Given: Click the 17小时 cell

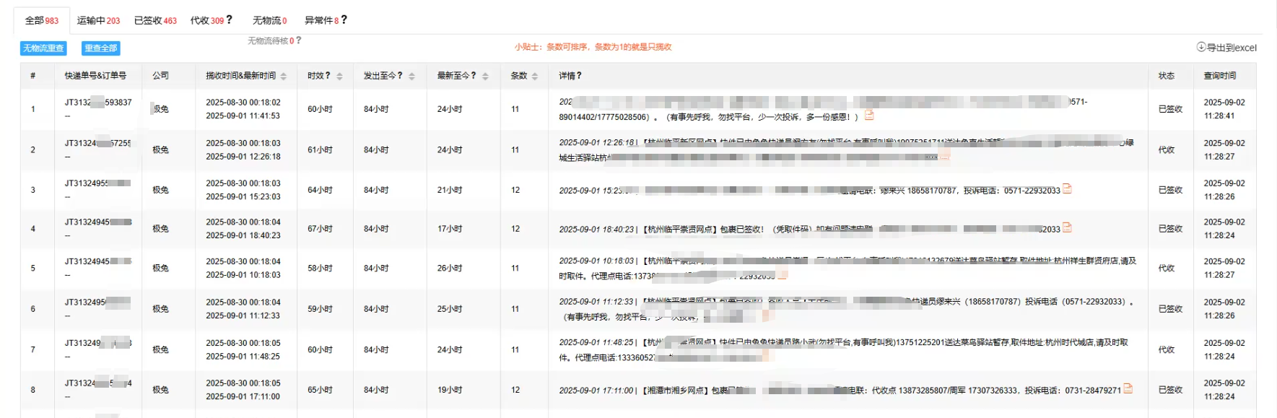Looking at the screenshot, I should point(450,229).
